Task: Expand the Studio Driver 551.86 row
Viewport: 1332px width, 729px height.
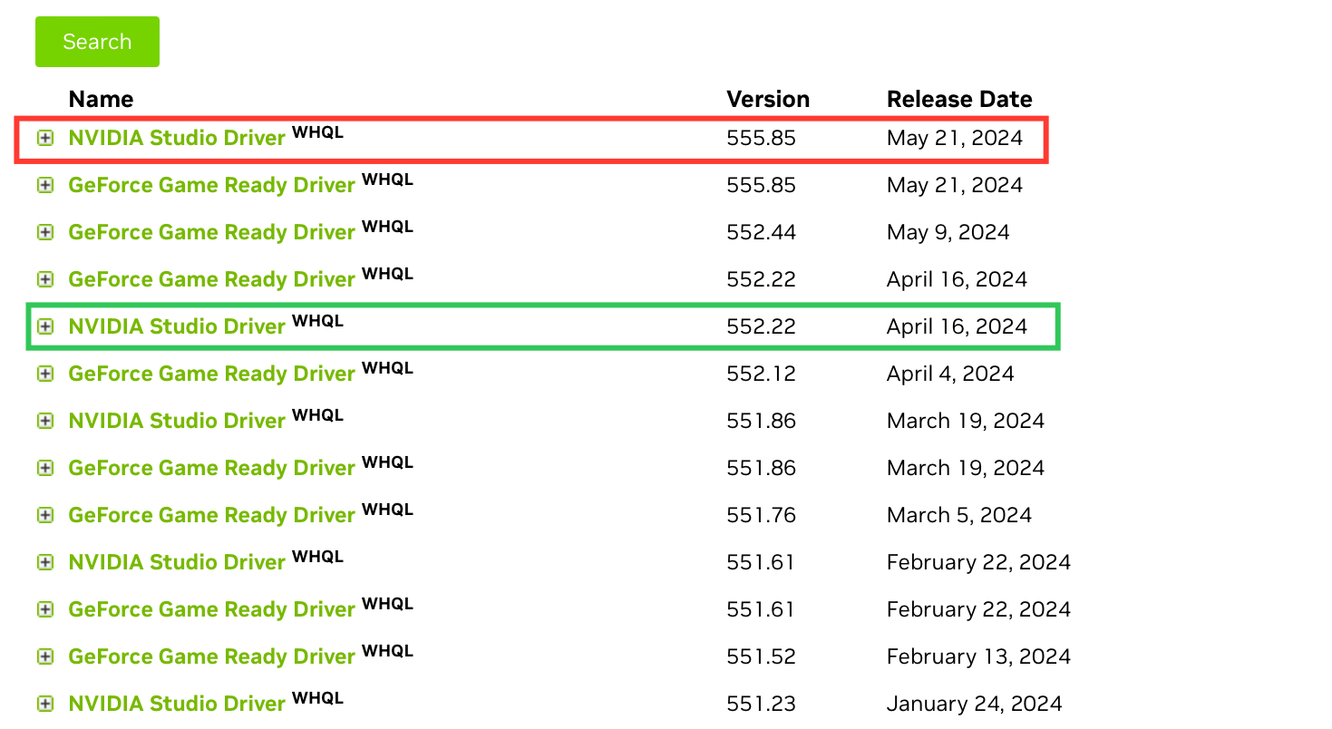Action: [x=45, y=421]
